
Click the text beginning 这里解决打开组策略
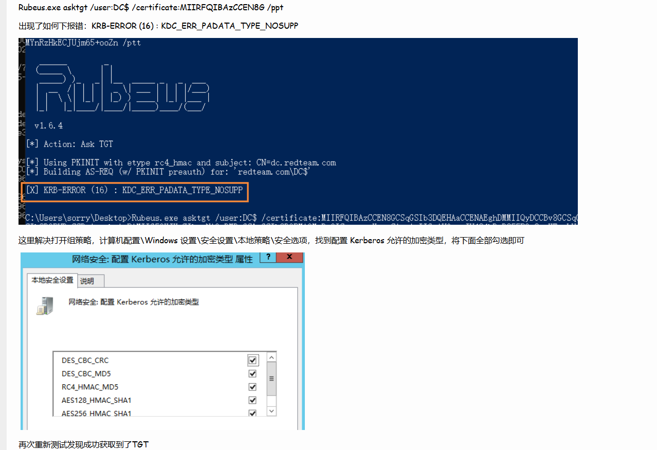[x=271, y=240]
